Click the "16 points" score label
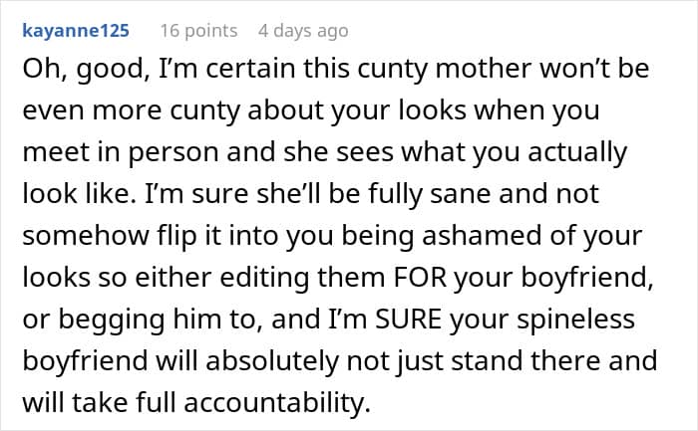The image size is (698, 431). [198, 31]
